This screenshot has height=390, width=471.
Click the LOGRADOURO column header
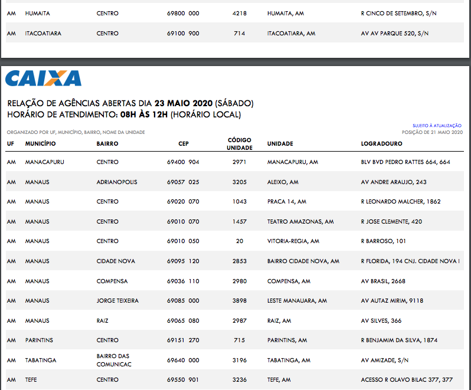pyautogui.click(x=383, y=144)
